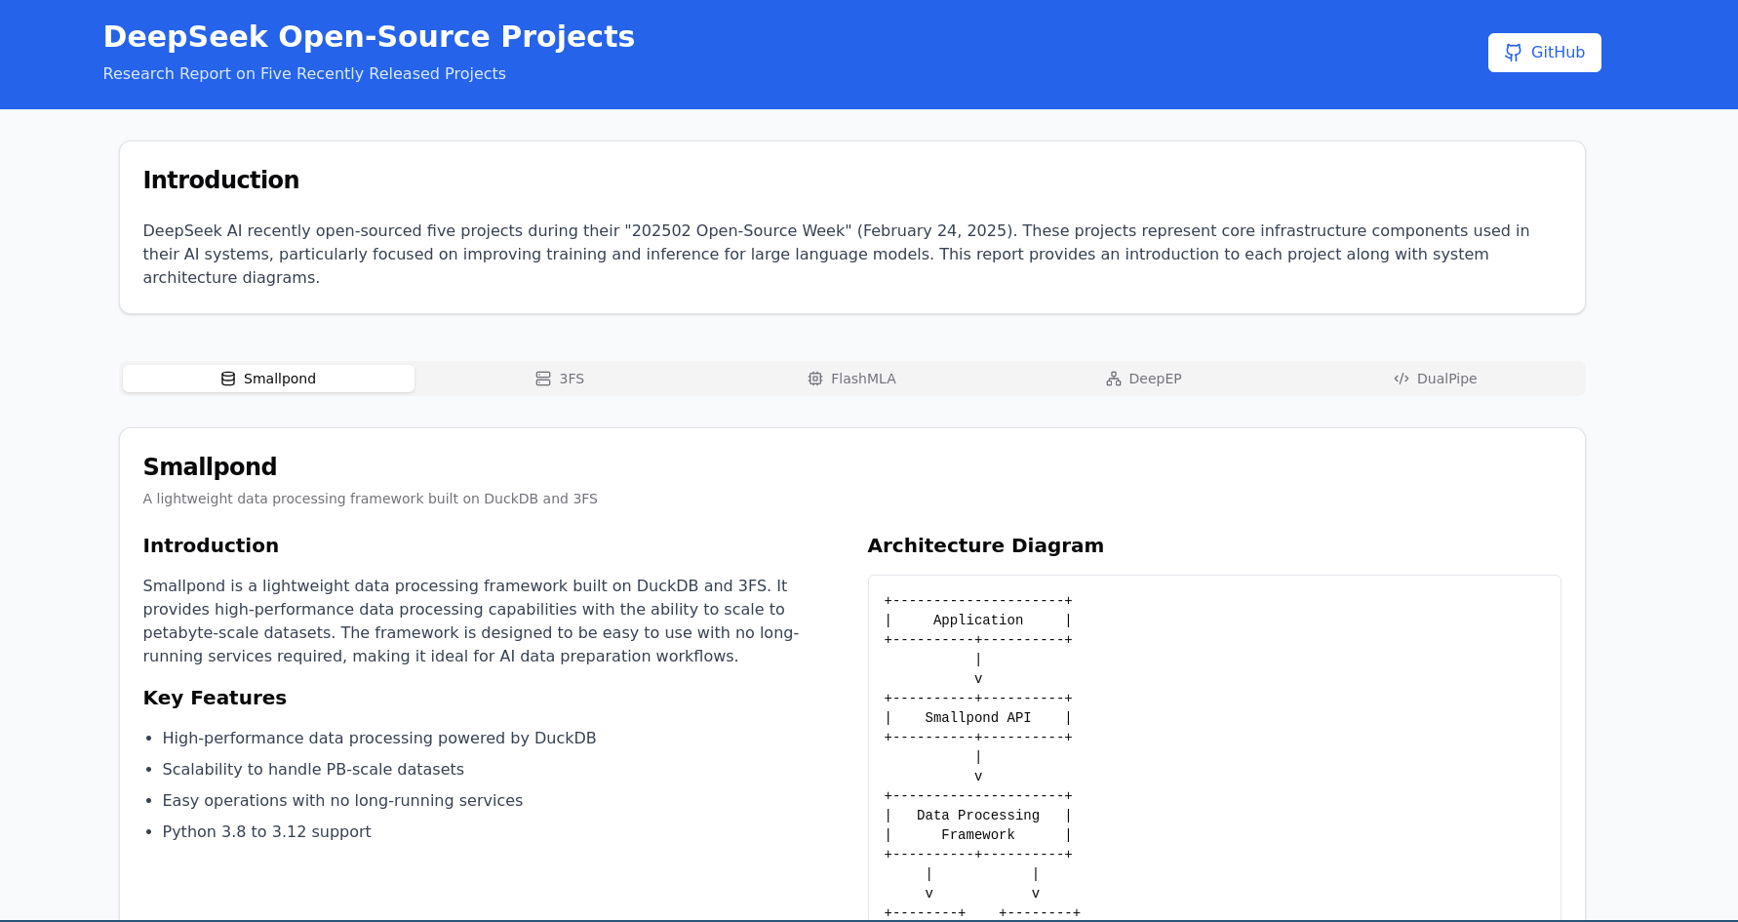
Task: Click the database icon on the Smallpond tab
Action: (x=228, y=379)
